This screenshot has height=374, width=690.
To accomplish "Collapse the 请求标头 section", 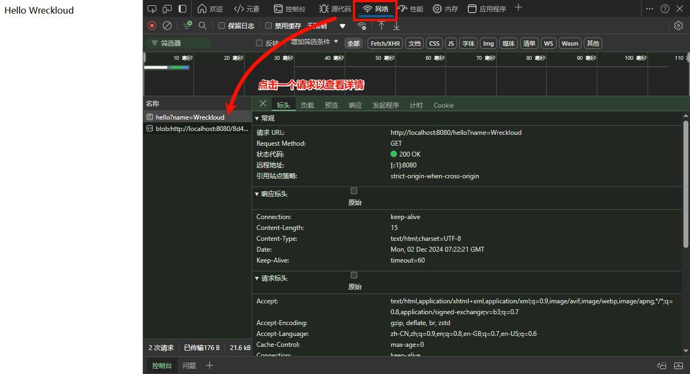I will [x=272, y=278].
